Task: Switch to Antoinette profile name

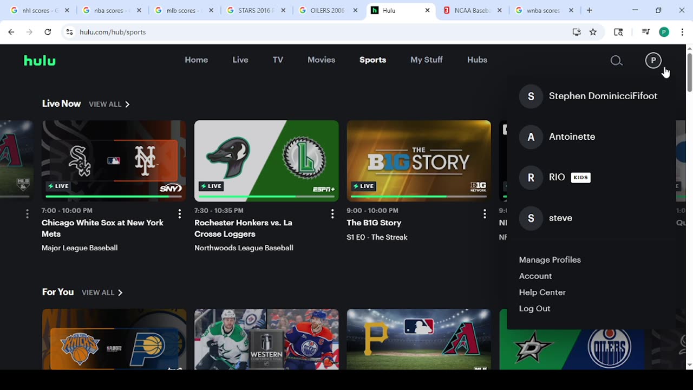Action: [572, 136]
